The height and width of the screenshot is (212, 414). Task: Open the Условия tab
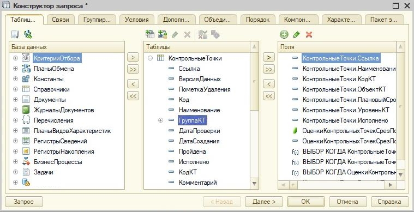137,20
